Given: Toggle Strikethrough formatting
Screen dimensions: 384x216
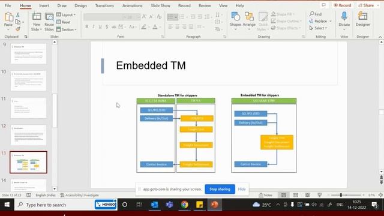Looking at the screenshot, I should 113,26.
